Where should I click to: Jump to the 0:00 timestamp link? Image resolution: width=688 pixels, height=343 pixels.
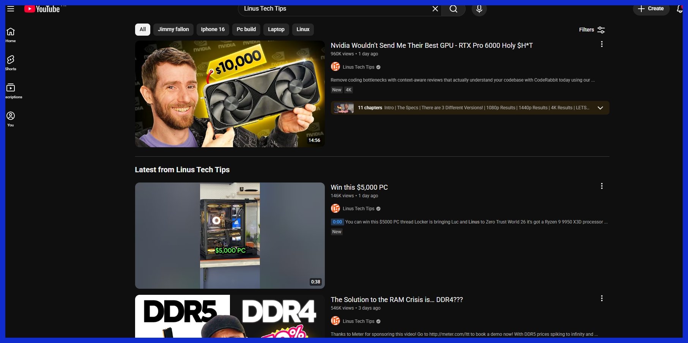[x=337, y=222]
